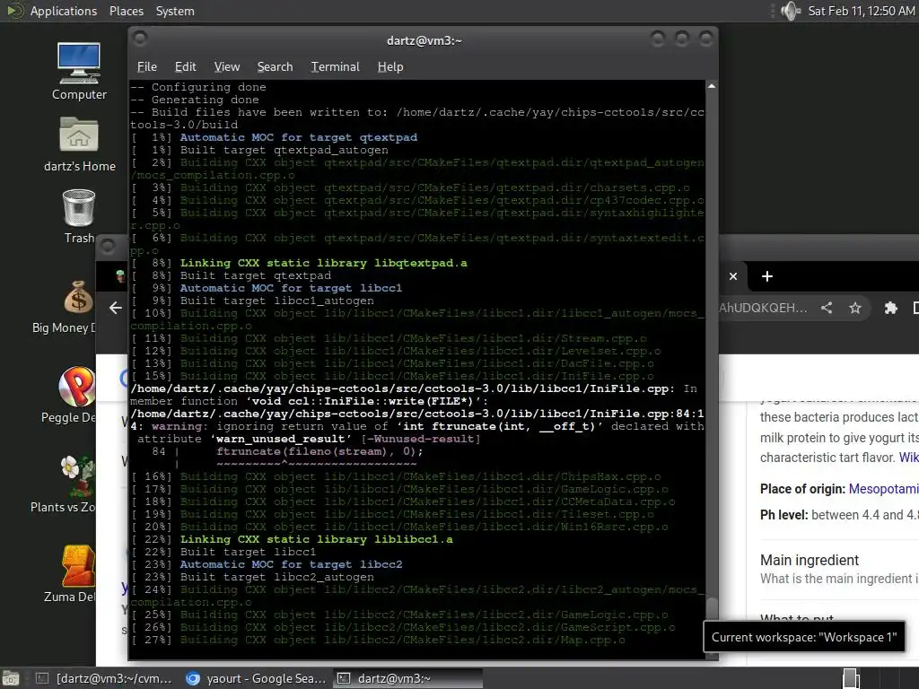Open terminal Edit menu
This screenshot has height=689, width=919.
(185, 66)
